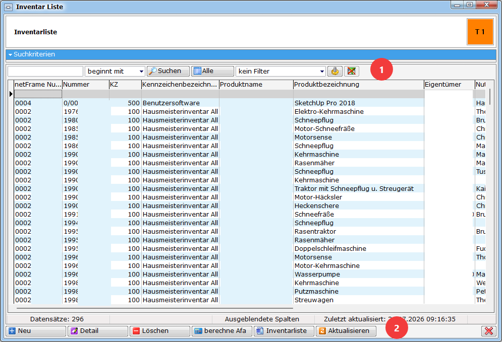
Task: Click the orange T 1 tile
Action: pyautogui.click(x=480, y=32)
